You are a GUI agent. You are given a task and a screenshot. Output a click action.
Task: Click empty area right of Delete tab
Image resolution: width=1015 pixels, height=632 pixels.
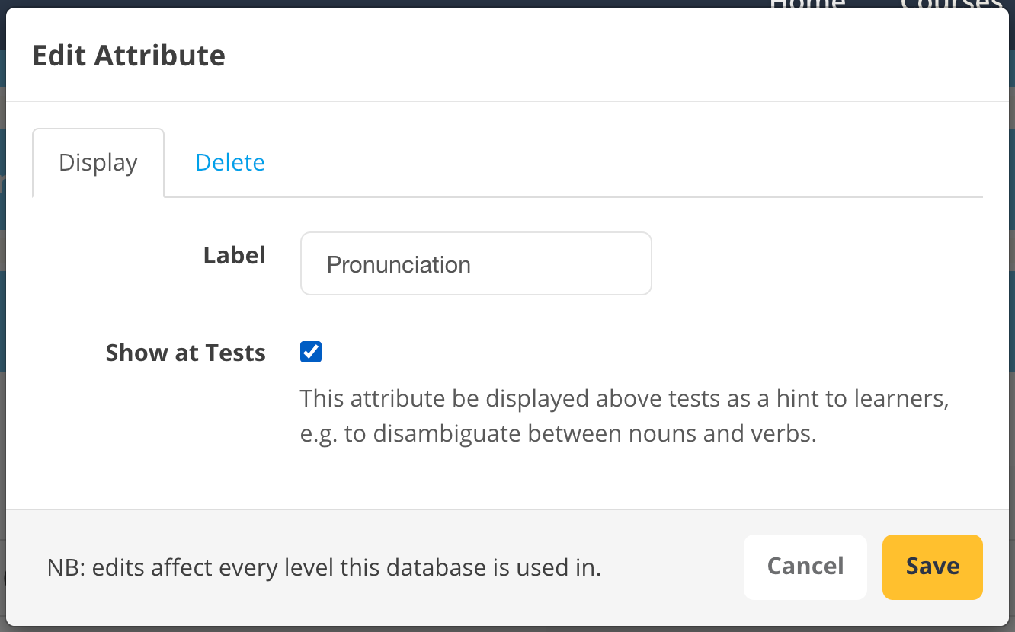pyautogui.click(x=610, y=163)
